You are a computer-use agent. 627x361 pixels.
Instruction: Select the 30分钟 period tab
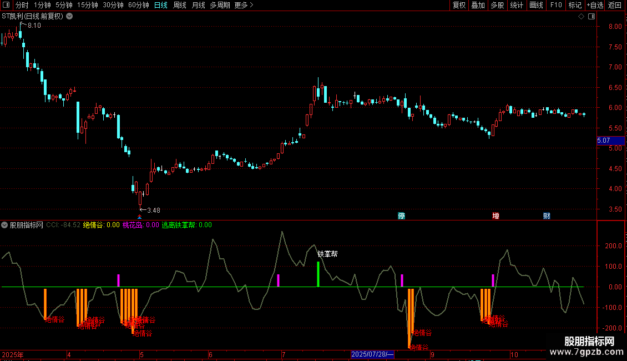pos(113,5)
